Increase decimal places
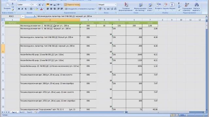Screen dimensions: 209x117 click(x=112, y=9)
